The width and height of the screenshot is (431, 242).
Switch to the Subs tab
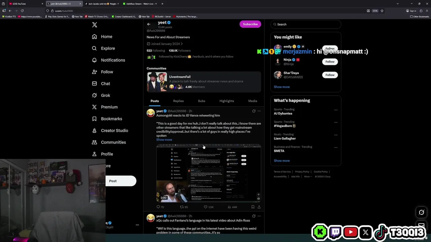[x=201, y=101]
